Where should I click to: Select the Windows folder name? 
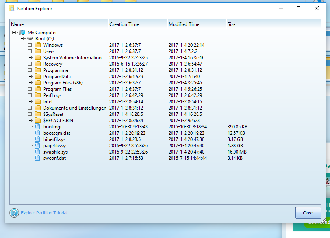click(53, 45)
